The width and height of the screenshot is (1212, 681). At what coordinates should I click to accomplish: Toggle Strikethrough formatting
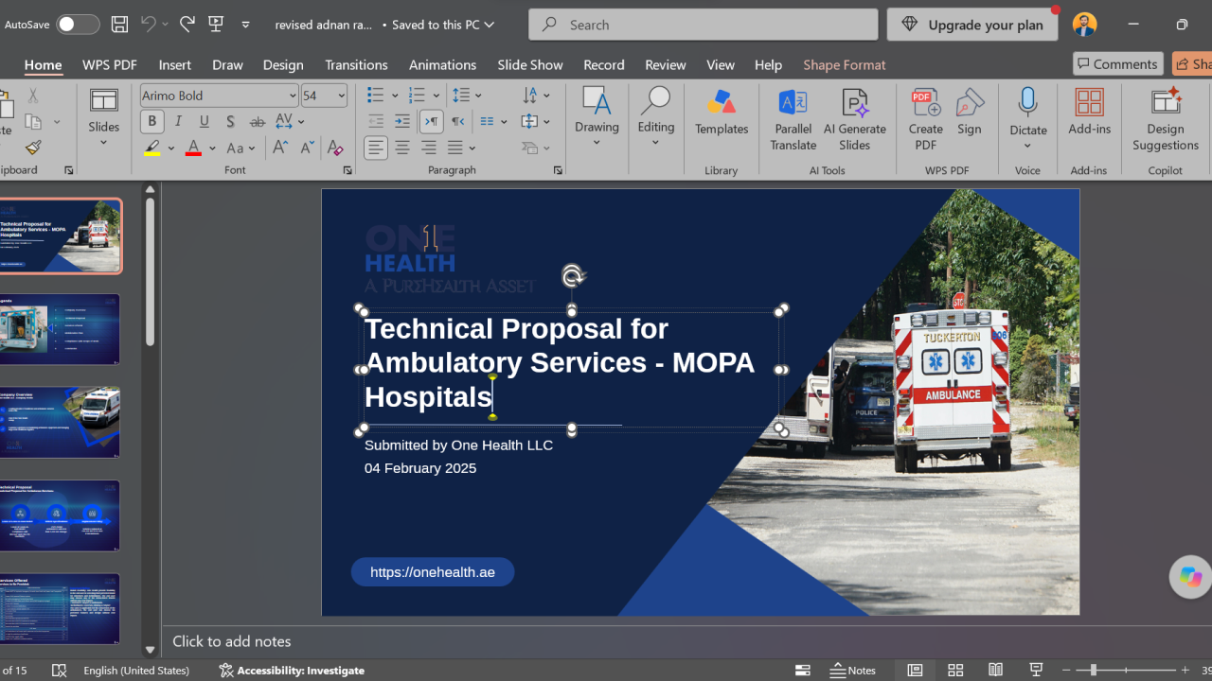[257, 121]
